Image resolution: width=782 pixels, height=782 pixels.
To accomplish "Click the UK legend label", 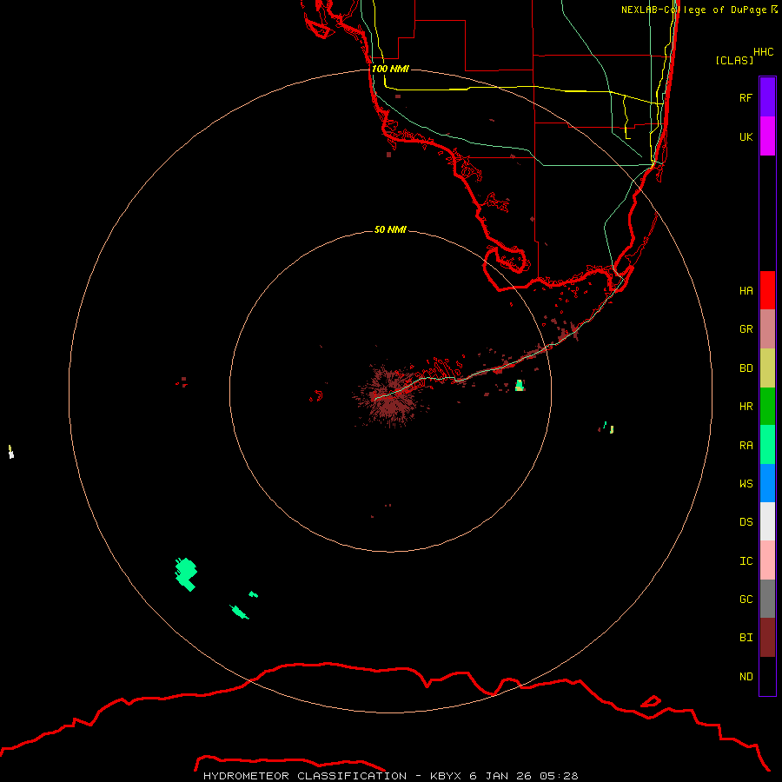I will coord(746,136).
